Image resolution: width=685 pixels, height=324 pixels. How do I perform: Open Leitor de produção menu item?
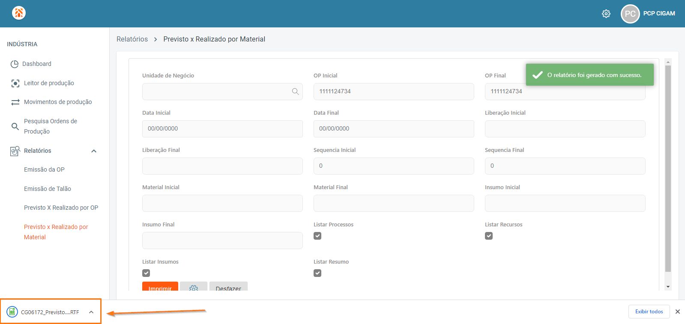pos(49,83)
